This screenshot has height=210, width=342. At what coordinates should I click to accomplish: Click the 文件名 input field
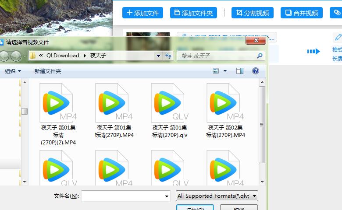pyautogui.click(x=125, y=196)
